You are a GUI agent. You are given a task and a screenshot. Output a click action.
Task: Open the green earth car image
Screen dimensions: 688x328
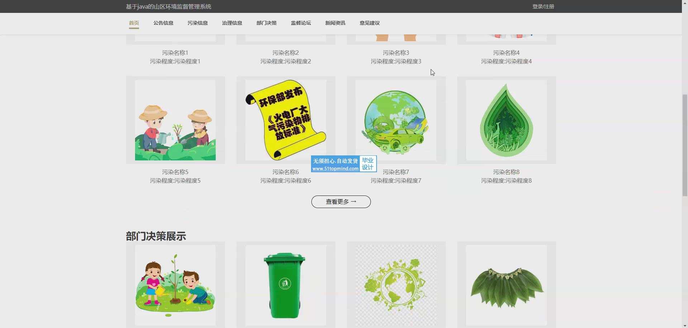click(396, 120)
